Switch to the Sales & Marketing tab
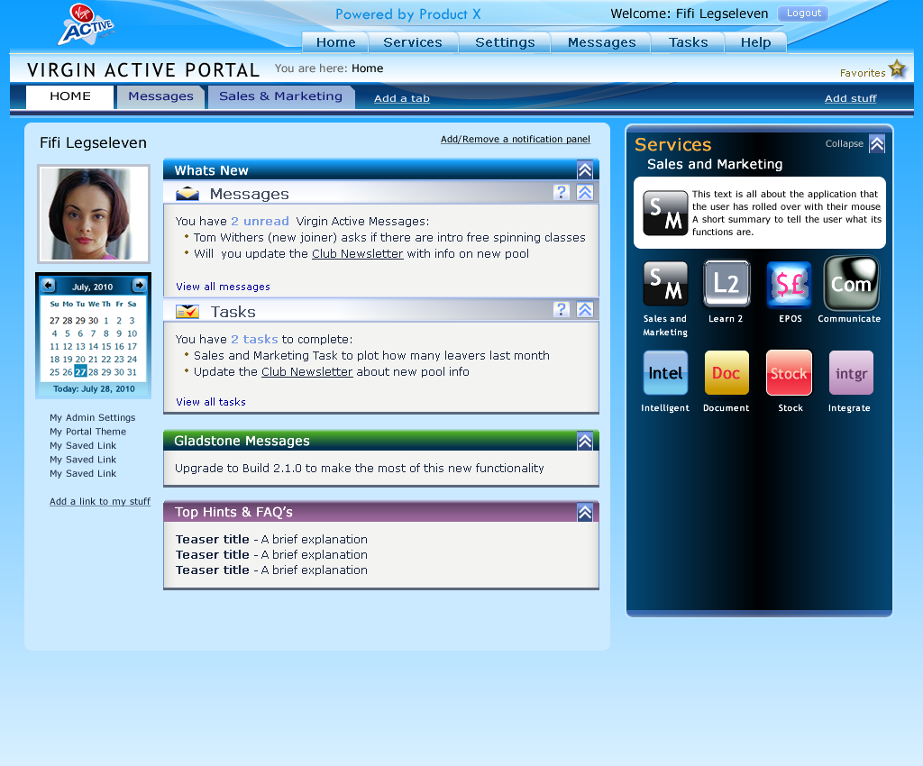The width and height of the screenshot is (923, 766). [x=281, y=97]
